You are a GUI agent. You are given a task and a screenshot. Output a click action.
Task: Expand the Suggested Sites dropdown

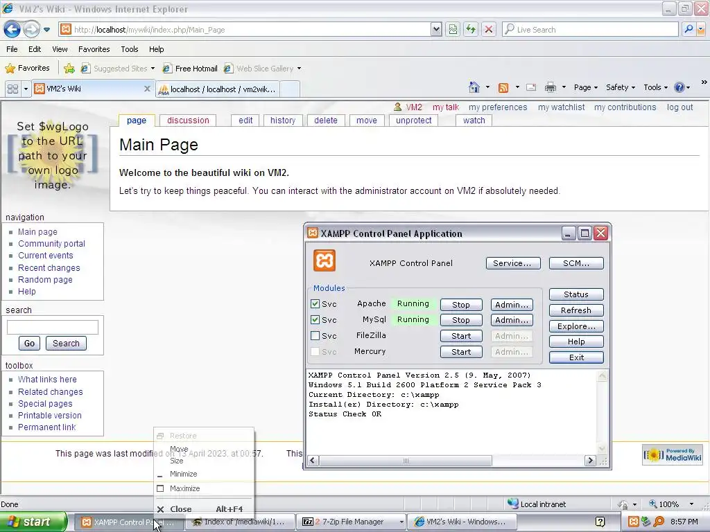click(153, 69)
